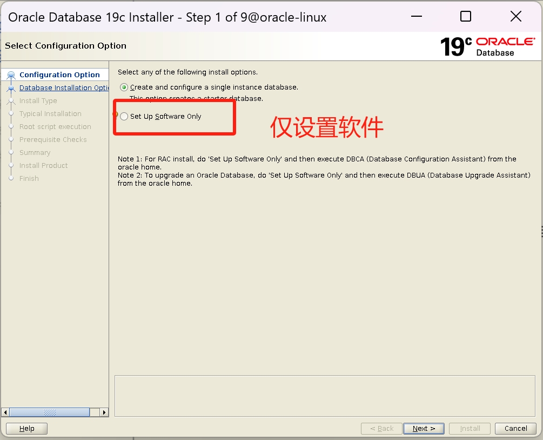Viewport: 543px width, 440px height.
Task: Close the Oracle installer window
Action: click(515, 16)
